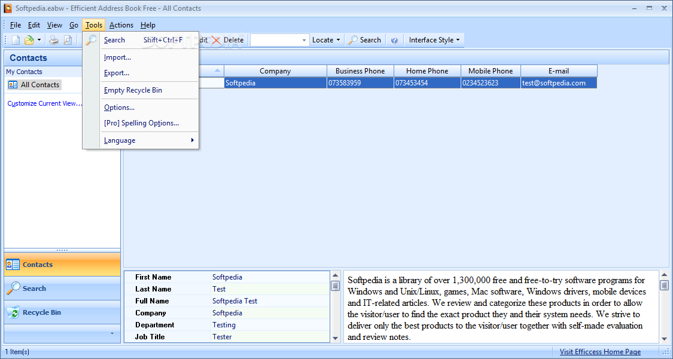Click the Customize Current View link

(45, 104)
